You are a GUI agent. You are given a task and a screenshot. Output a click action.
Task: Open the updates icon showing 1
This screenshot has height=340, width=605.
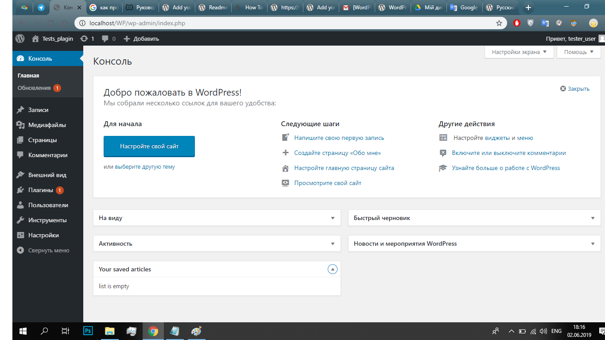[x=87, y=39]
